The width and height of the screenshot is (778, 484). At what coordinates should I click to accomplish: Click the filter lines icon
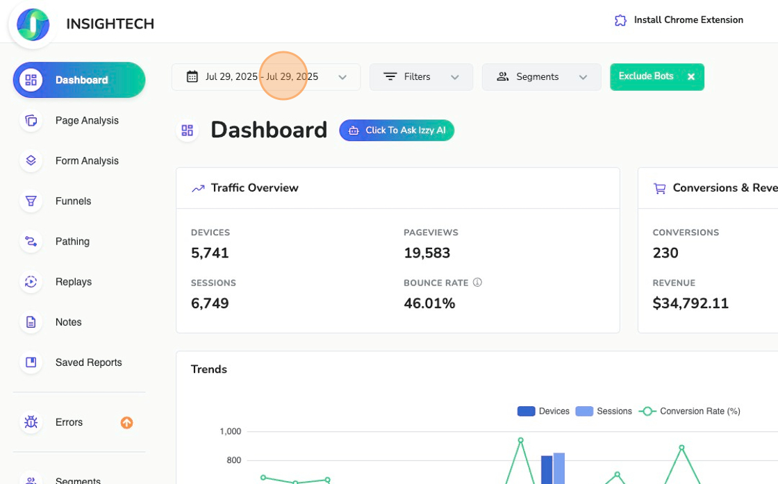[x=390, y=76]
